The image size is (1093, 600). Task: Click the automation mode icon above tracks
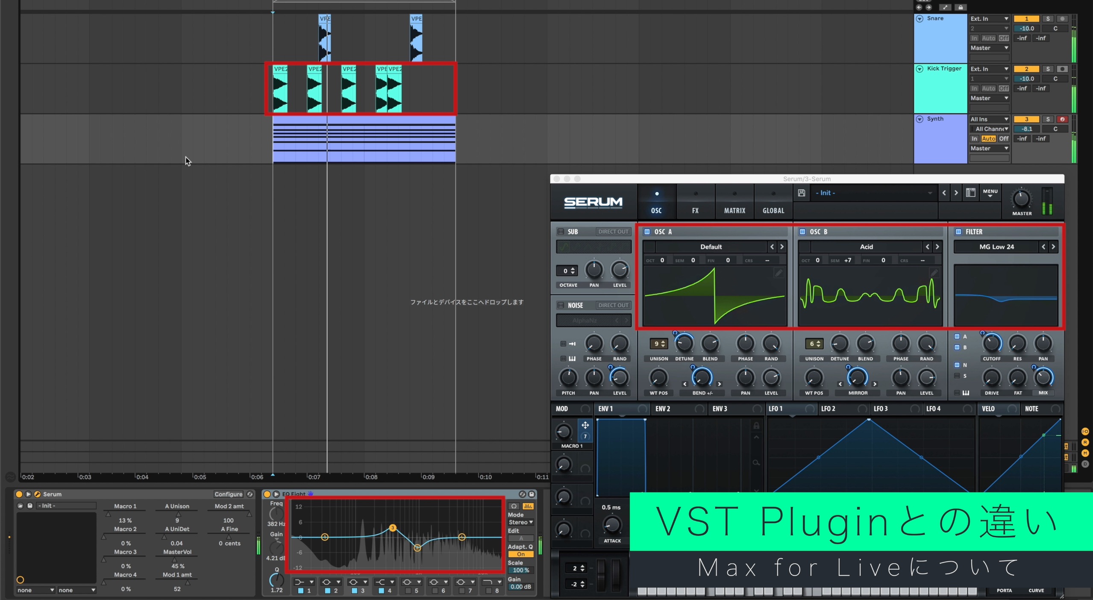[x=945, y=7]
